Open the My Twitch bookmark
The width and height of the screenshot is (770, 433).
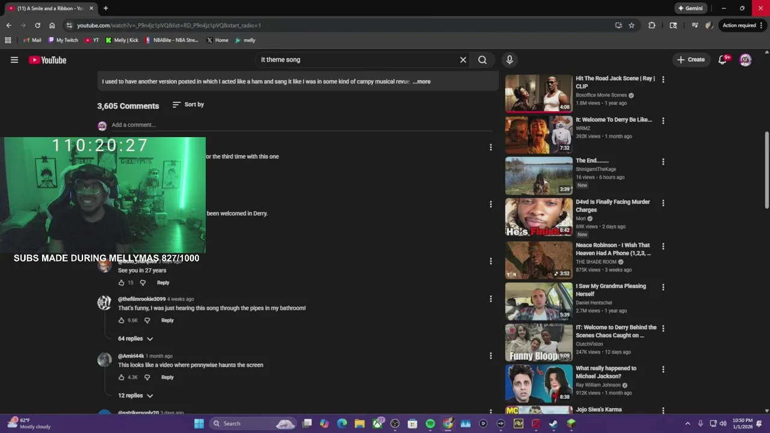tap(63, 40)
